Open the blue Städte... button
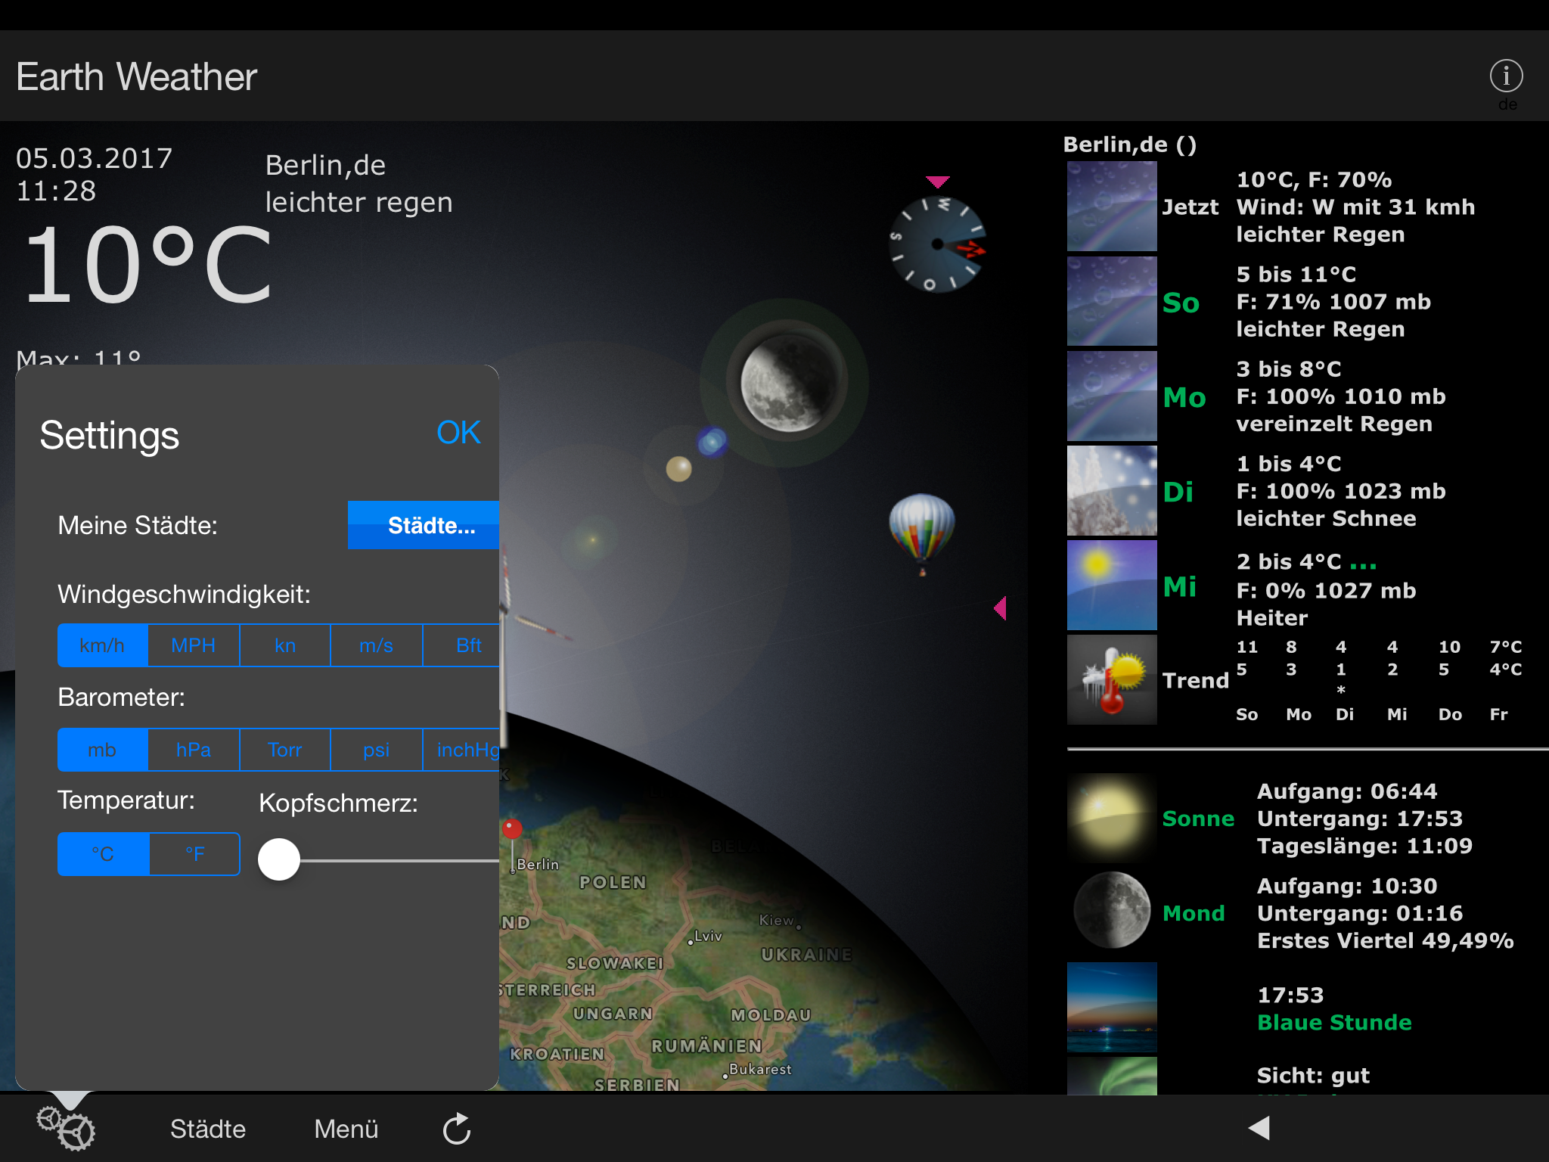This screenshot has width=1549, height=1162. click(424, 525)
